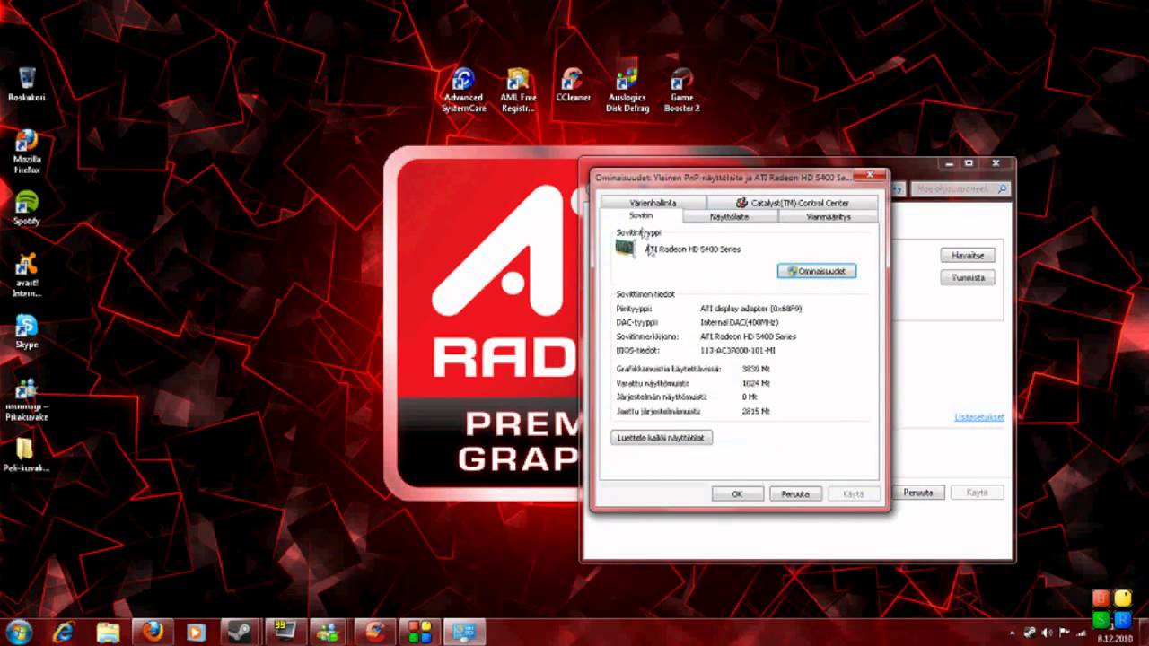
Task: Click the Ominaisuudet button for the adapter
Action: [817, 271]
